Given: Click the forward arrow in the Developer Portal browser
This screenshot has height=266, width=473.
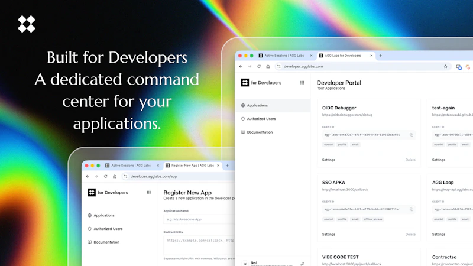Looking at the screenshot, I should pyautogui.click(x=250, y=66).
